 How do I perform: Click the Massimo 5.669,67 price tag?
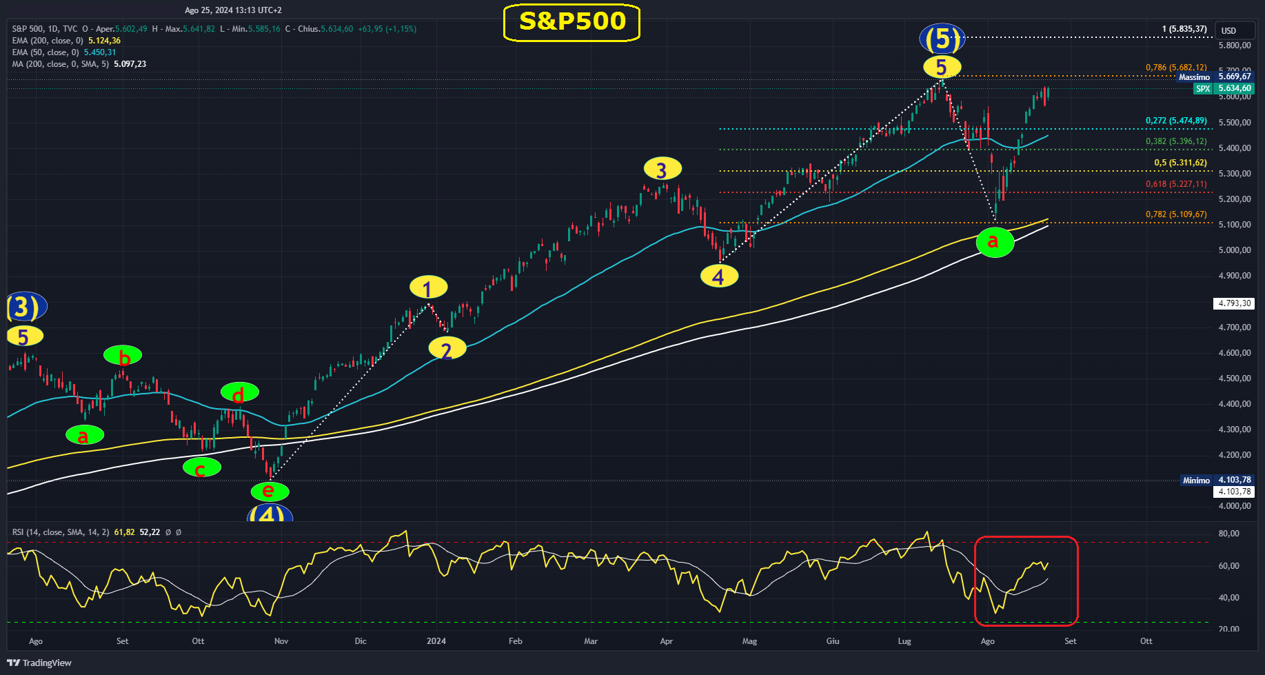pos(1215,77)
